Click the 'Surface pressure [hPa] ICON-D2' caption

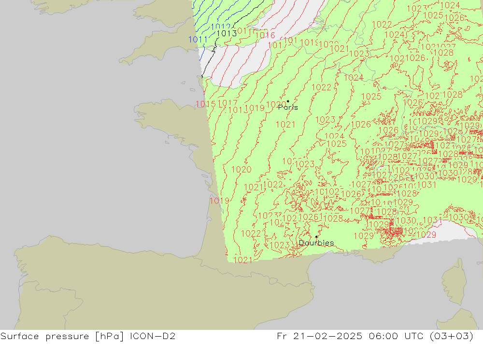coord(88,336)
